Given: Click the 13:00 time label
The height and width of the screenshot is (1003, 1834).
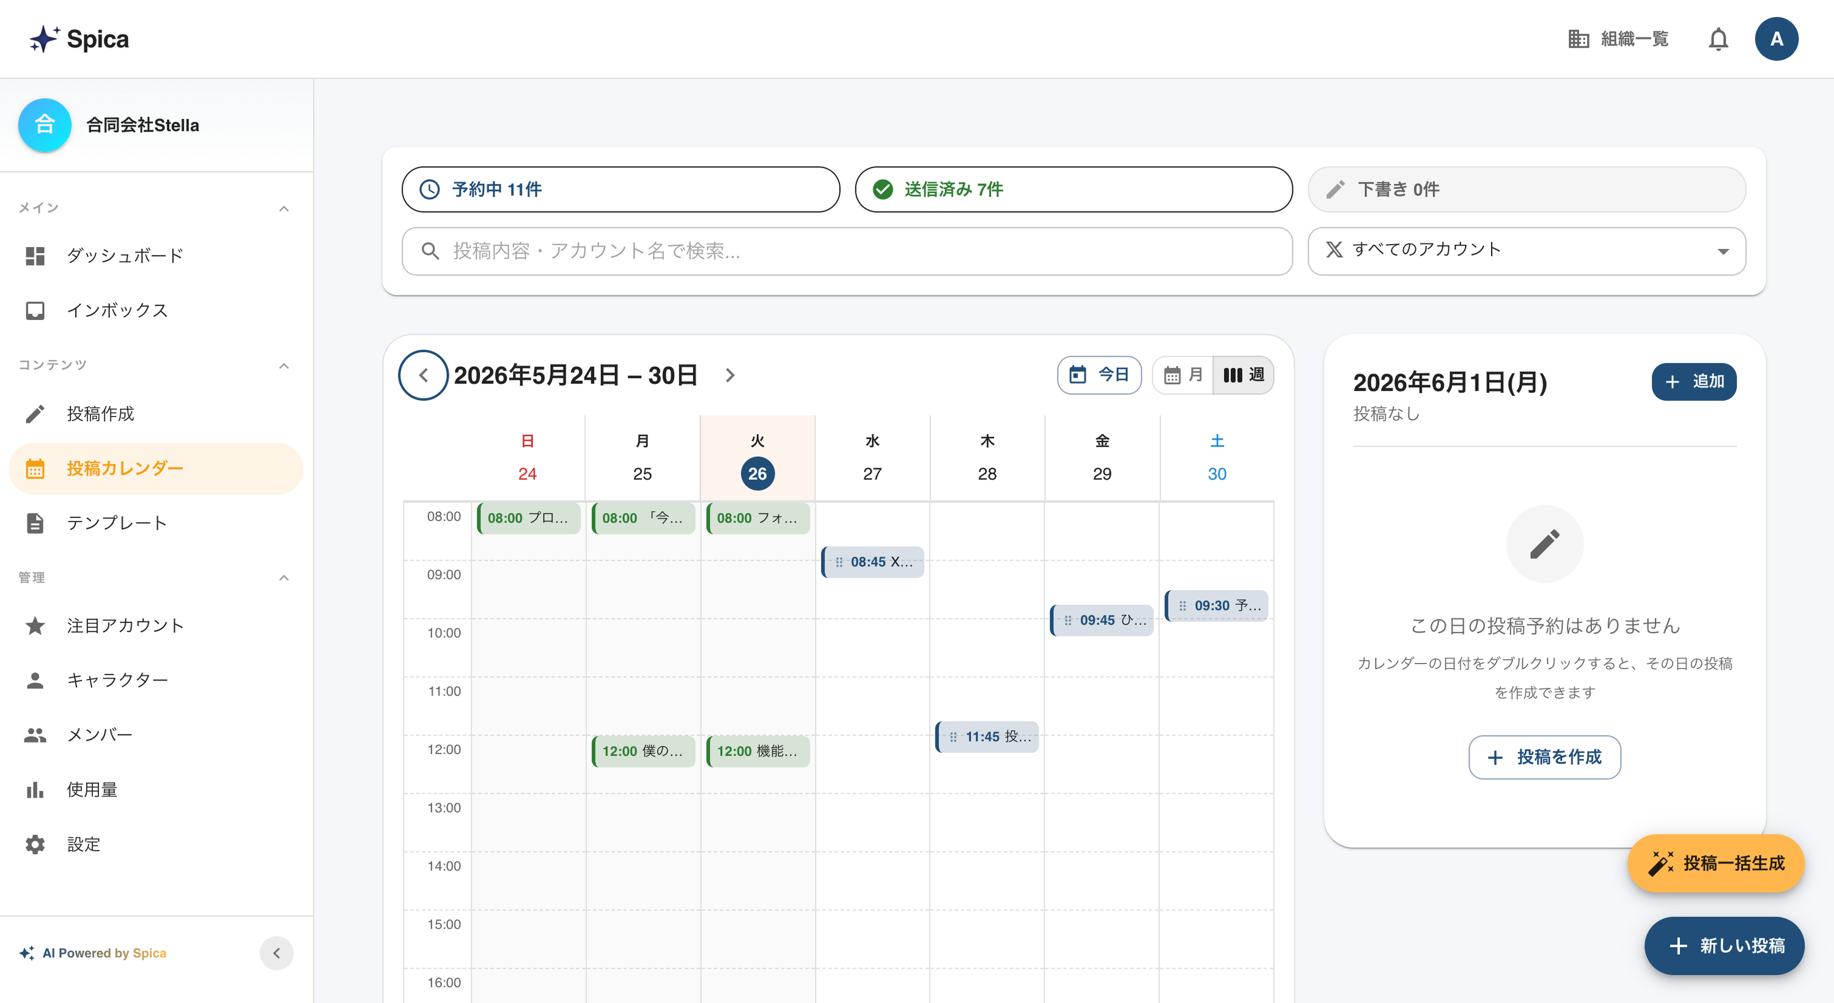Looking at the screenshot, I should (x=444, y=808).
